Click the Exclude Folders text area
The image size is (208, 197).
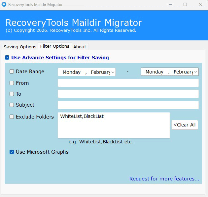(114, 125)
